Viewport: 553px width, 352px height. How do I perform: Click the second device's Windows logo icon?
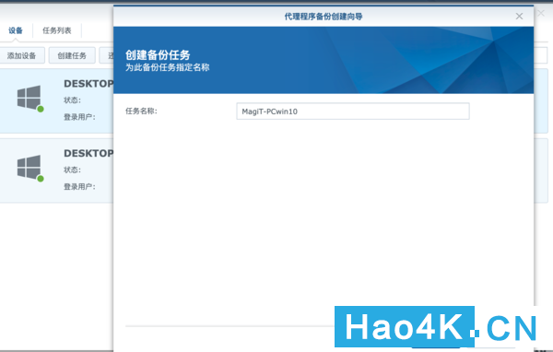point(29,167)
